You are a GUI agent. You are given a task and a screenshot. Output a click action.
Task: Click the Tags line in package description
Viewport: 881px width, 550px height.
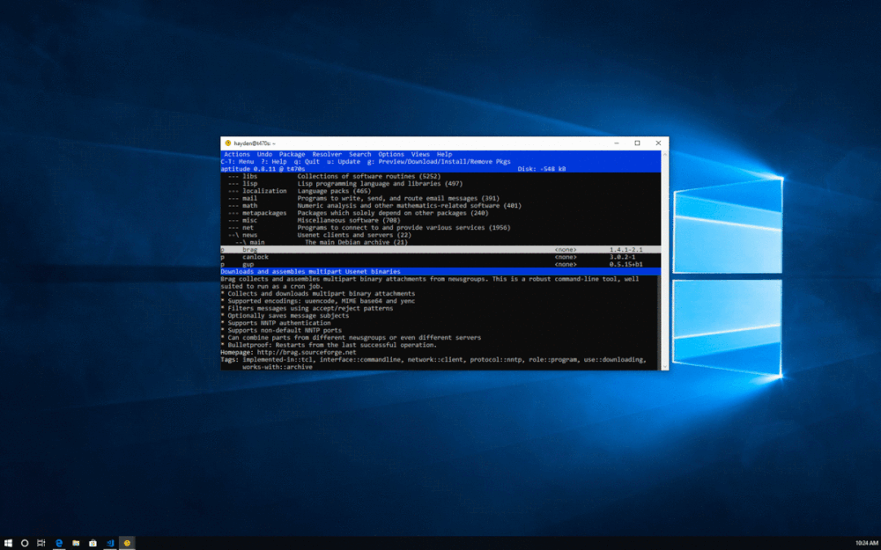433,363
